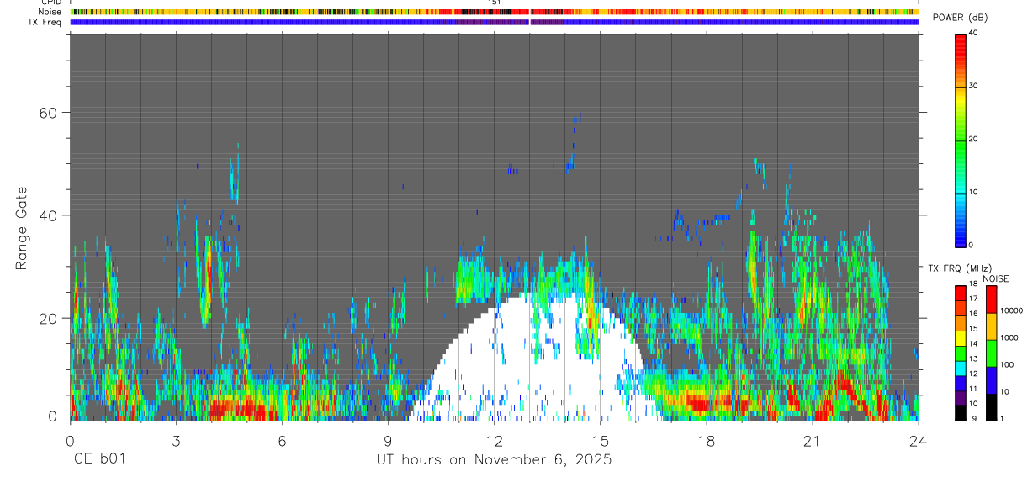Click the NOISE legend title
This screenshot has width=1033, height=477.
[995, 278]
